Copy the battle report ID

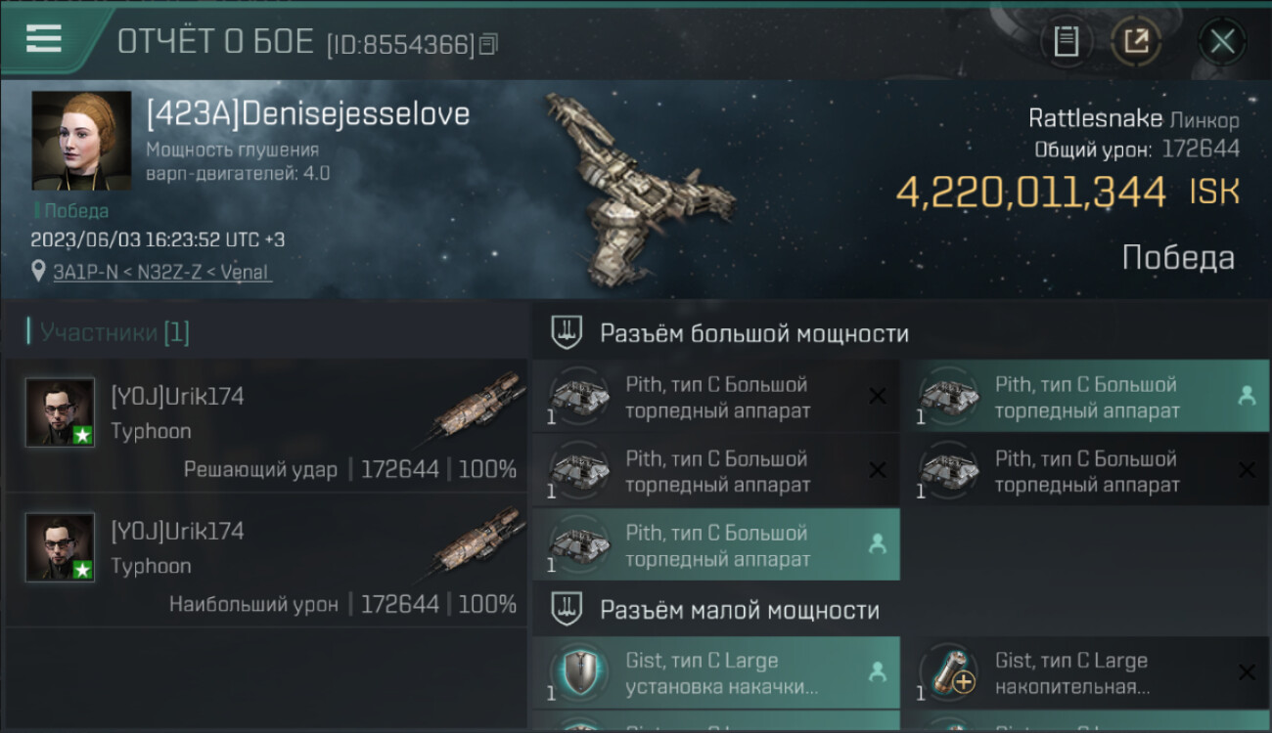pos(488,44)
